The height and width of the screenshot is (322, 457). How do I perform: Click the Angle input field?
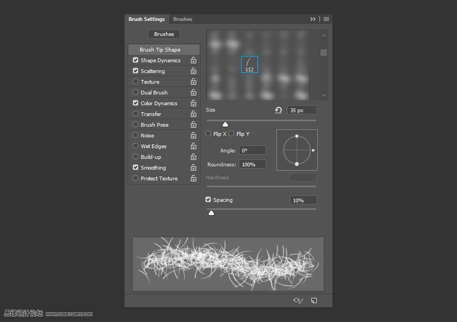tap(252, 151)
